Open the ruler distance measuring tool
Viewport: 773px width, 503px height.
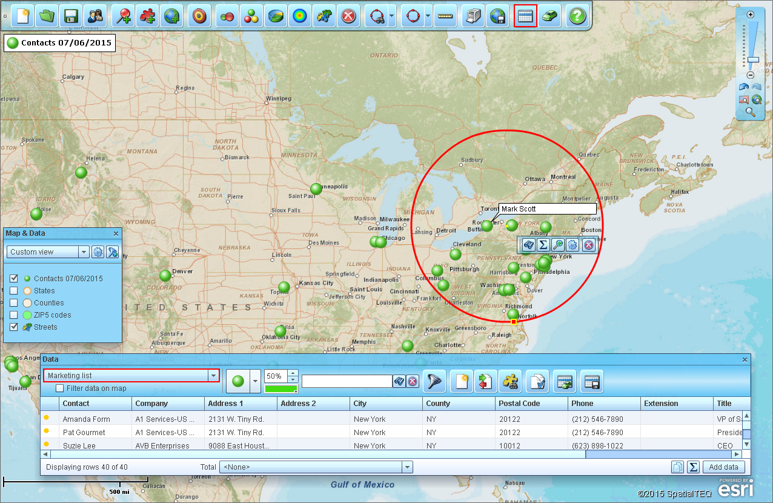[446, 16]
